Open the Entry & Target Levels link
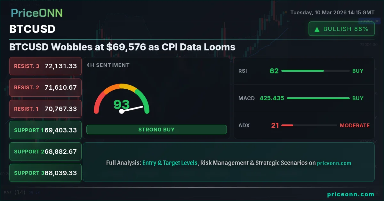The height and width of the screenshot is (201, 384). pyautogui.click(x=170, y=163)
